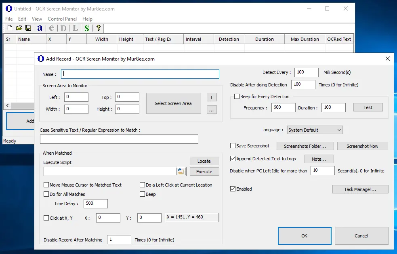This screenshot has width=397, height=254.
Task: Open Task Manager button
Action: tap(360, 189)
